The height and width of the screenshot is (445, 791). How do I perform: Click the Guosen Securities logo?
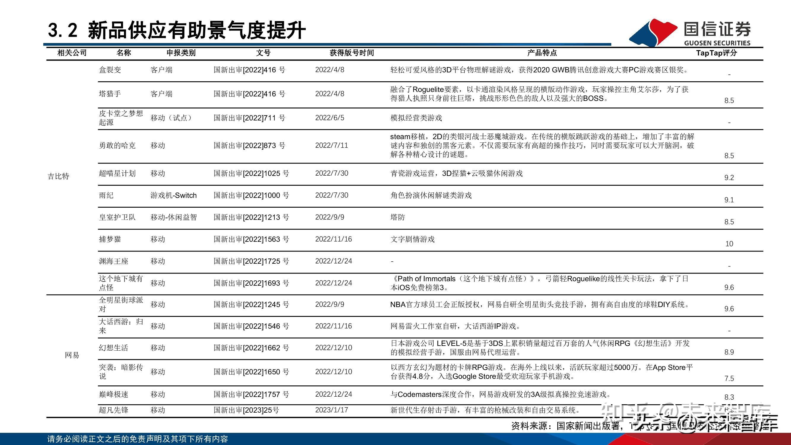coord(690,33)
